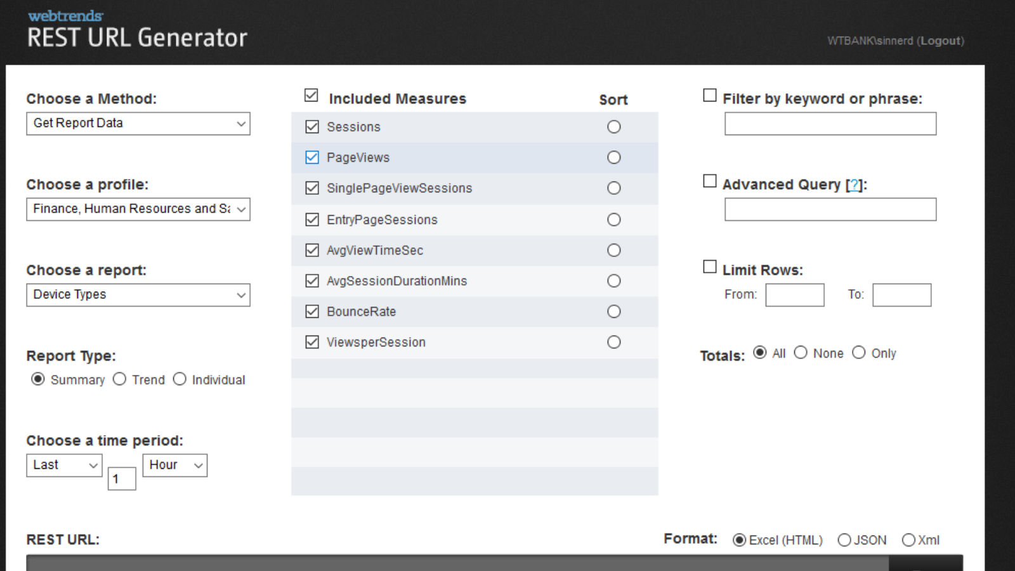
Task: Select the Summary report type
Action: (38, 379)
